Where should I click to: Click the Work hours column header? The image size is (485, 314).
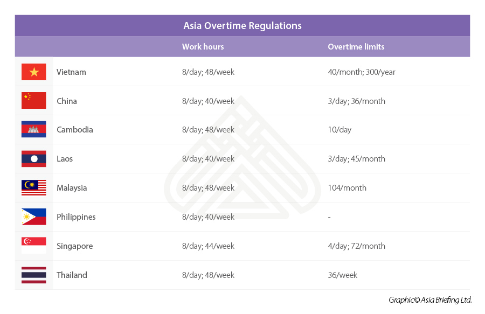[203, 47]
